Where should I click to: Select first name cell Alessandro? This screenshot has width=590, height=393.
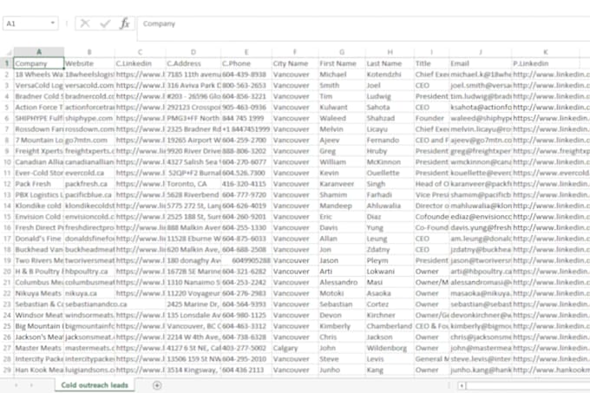(342, 283)
